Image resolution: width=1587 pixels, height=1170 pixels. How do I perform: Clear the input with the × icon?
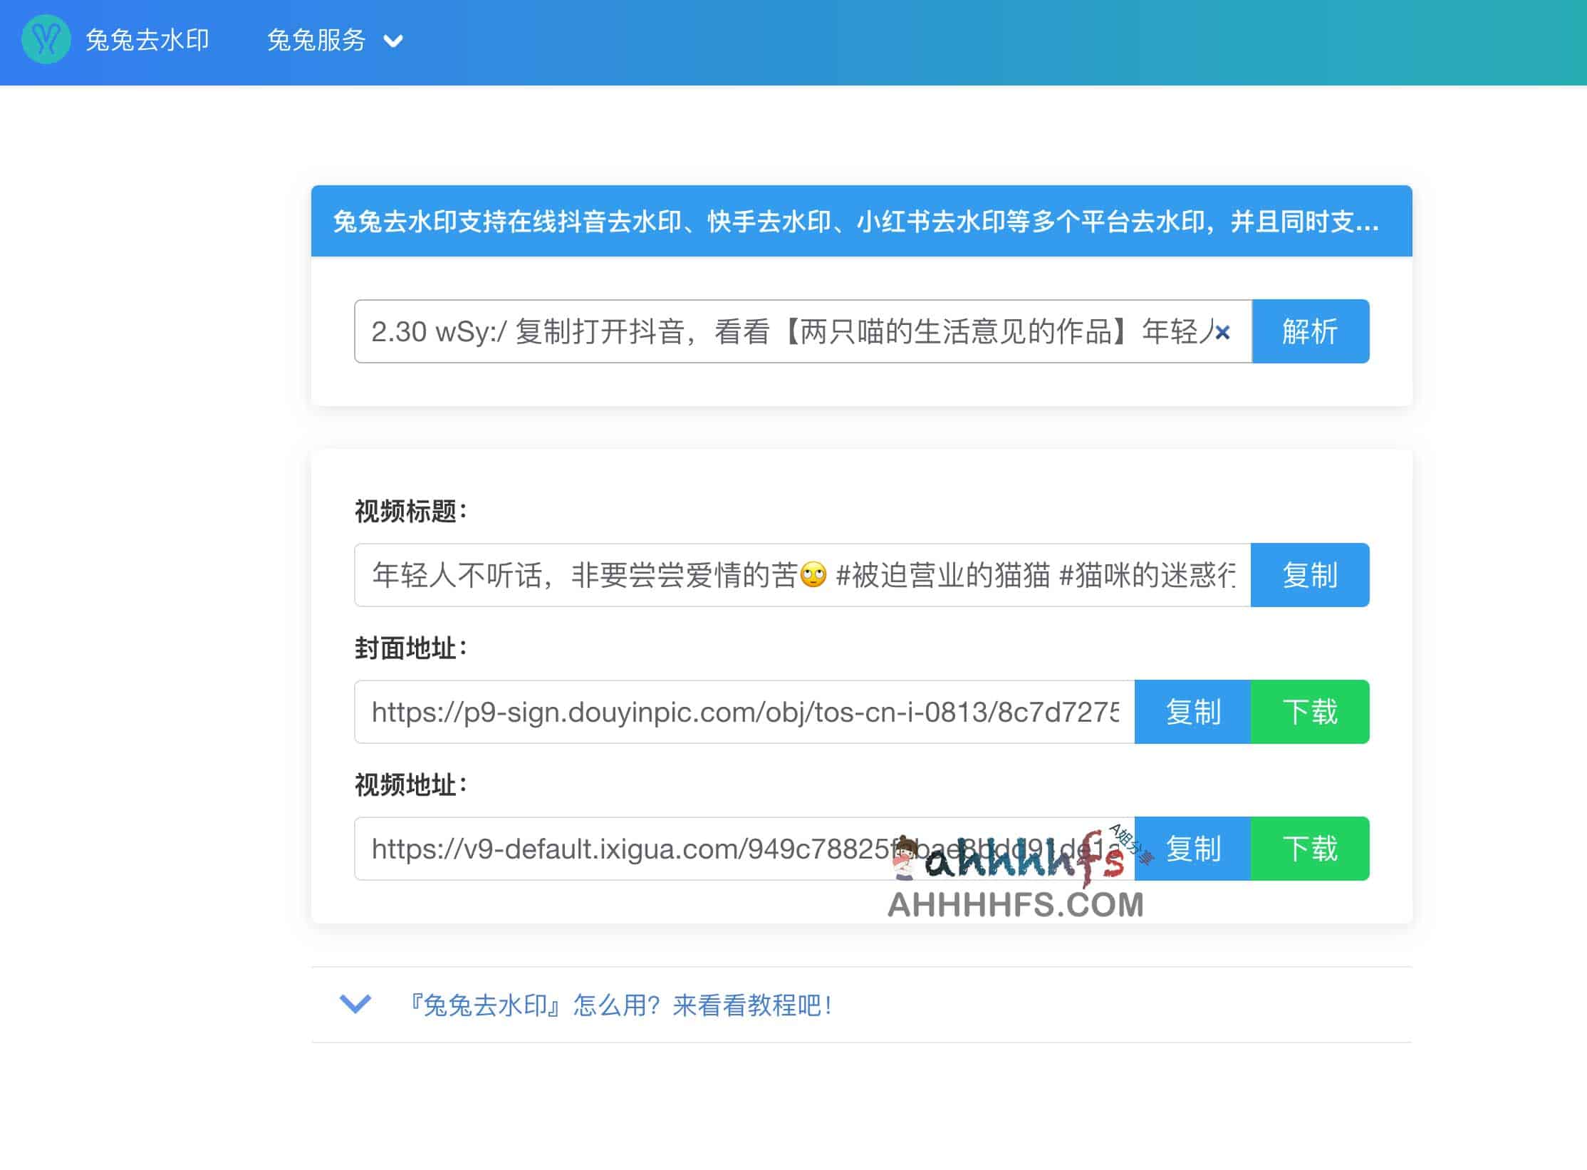point(1223,332)
